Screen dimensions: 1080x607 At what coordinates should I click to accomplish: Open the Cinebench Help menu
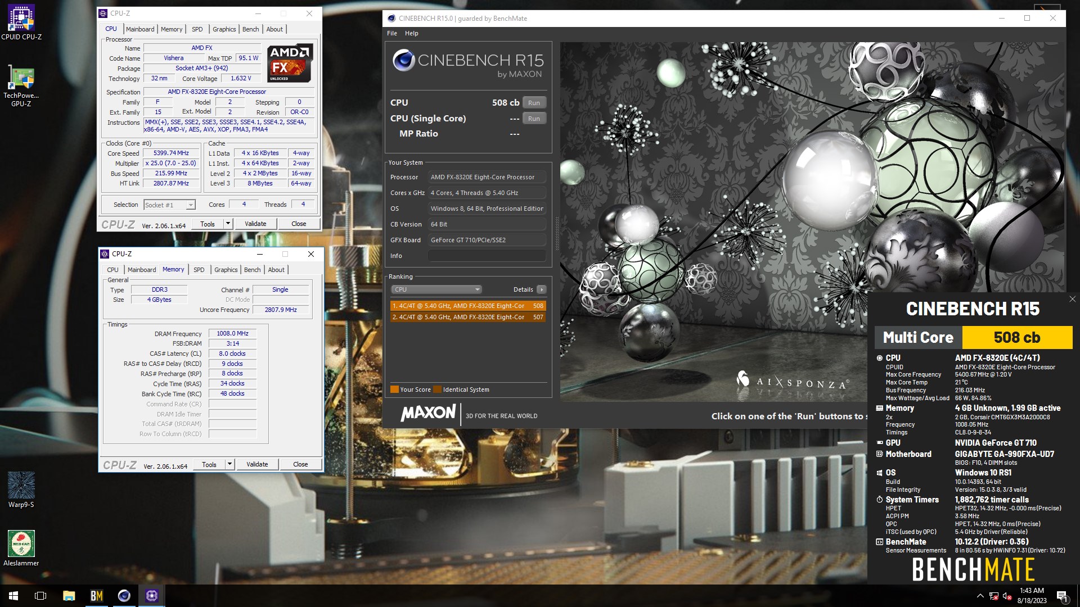point(412,33)
